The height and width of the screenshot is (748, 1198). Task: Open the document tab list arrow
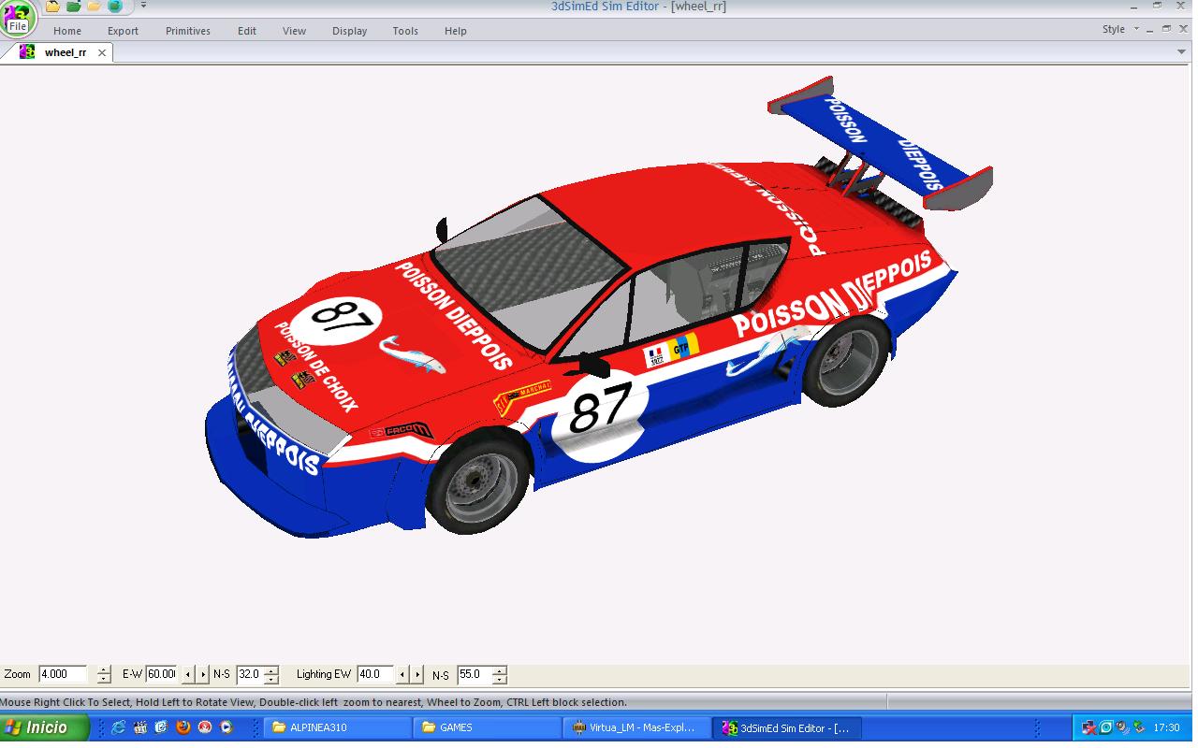click(x=1181, y=52)
